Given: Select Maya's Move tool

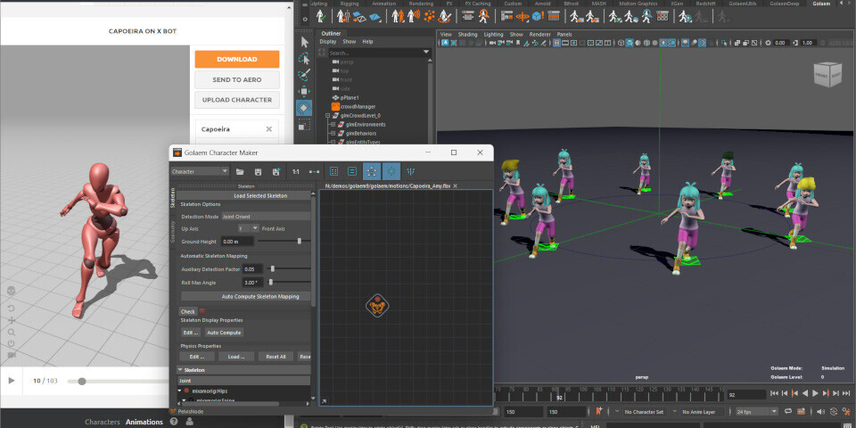Looking at the screenshot, I should tap(305, 91).
